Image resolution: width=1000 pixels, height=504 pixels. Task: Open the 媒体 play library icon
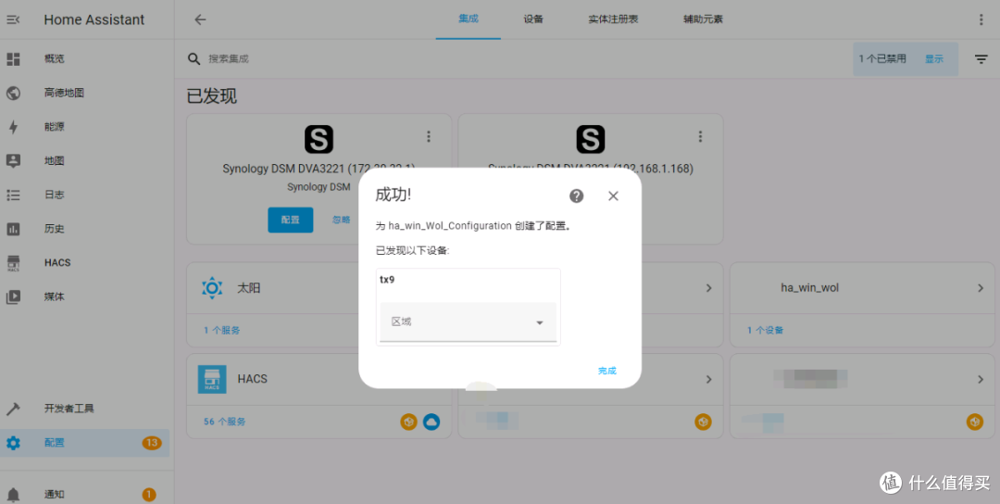point(13,296)
